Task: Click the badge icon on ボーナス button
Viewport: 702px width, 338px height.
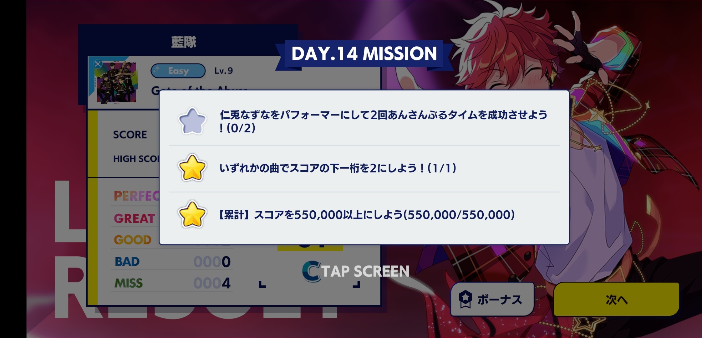Action: (x=465, y=299)
